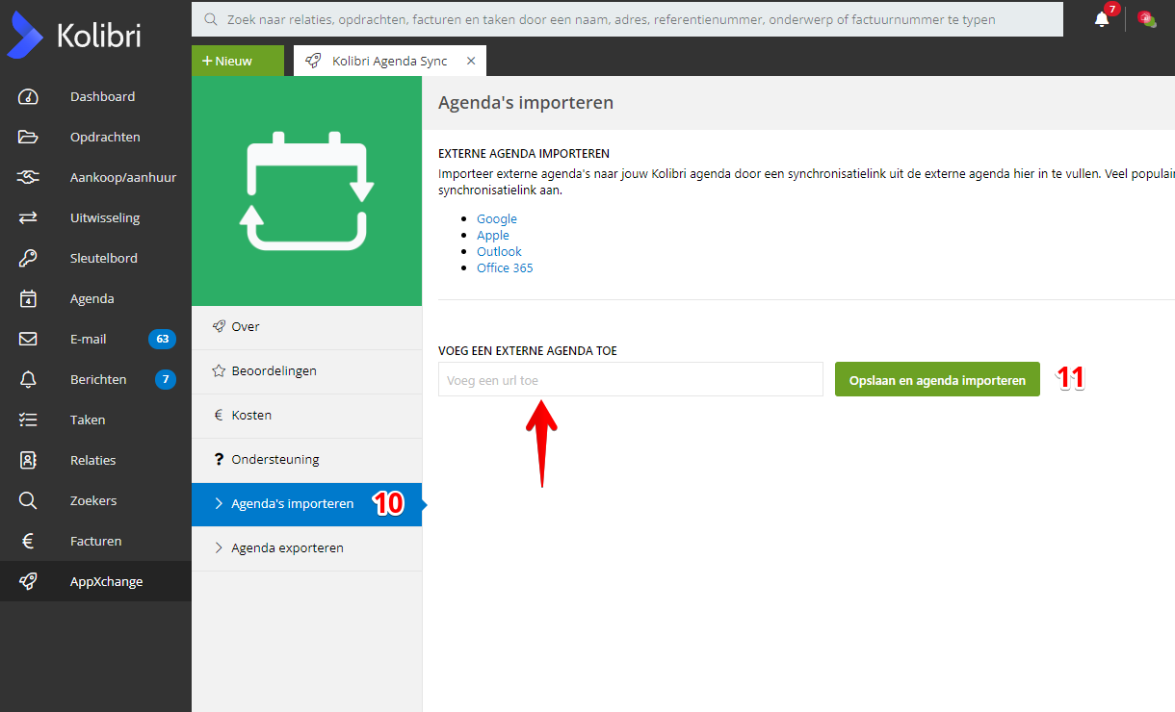
Task: Click the Agenda exporteren chevron
Action: (219, 548)
